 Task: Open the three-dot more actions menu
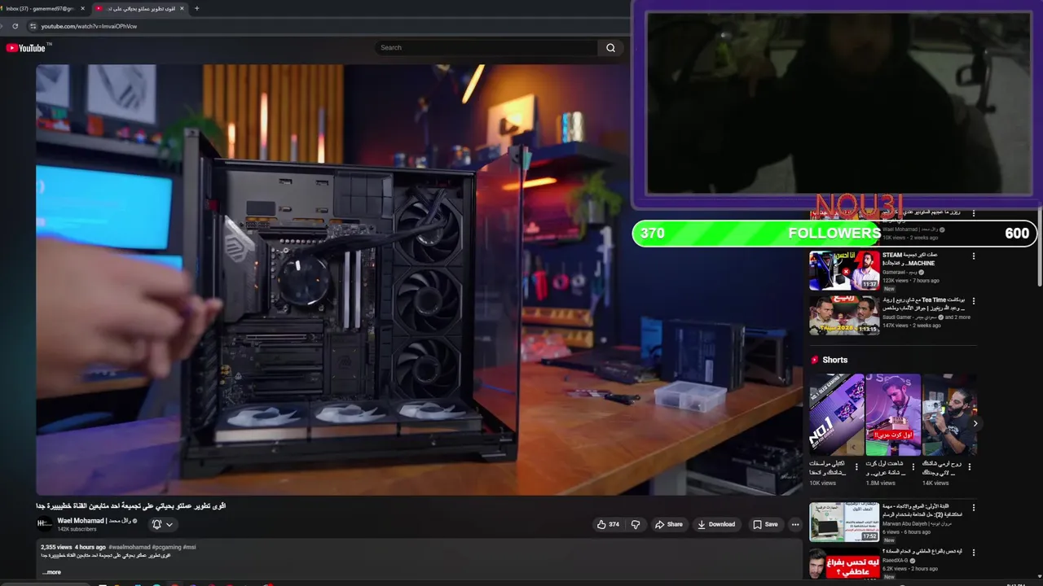[x=795, y=524]
